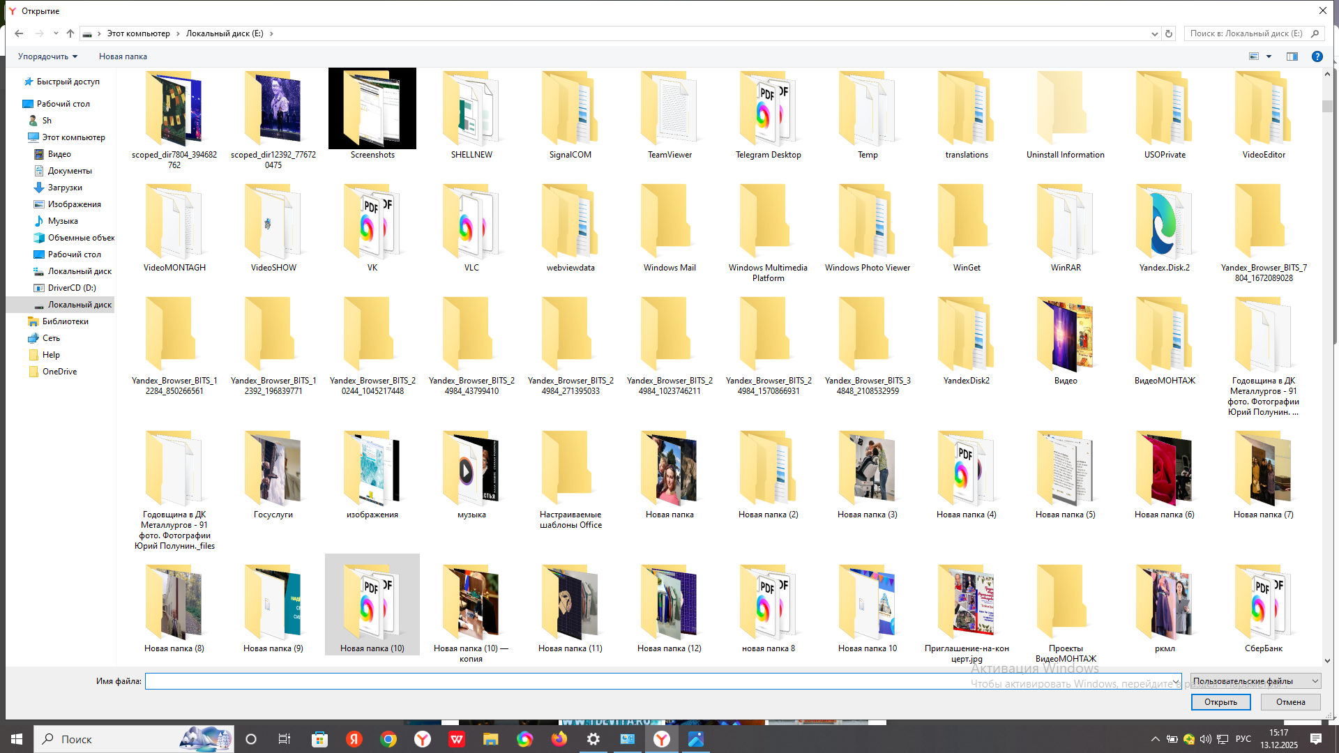
Task: Select Загрузки in the navigation tree
Action: coord(65,188)
